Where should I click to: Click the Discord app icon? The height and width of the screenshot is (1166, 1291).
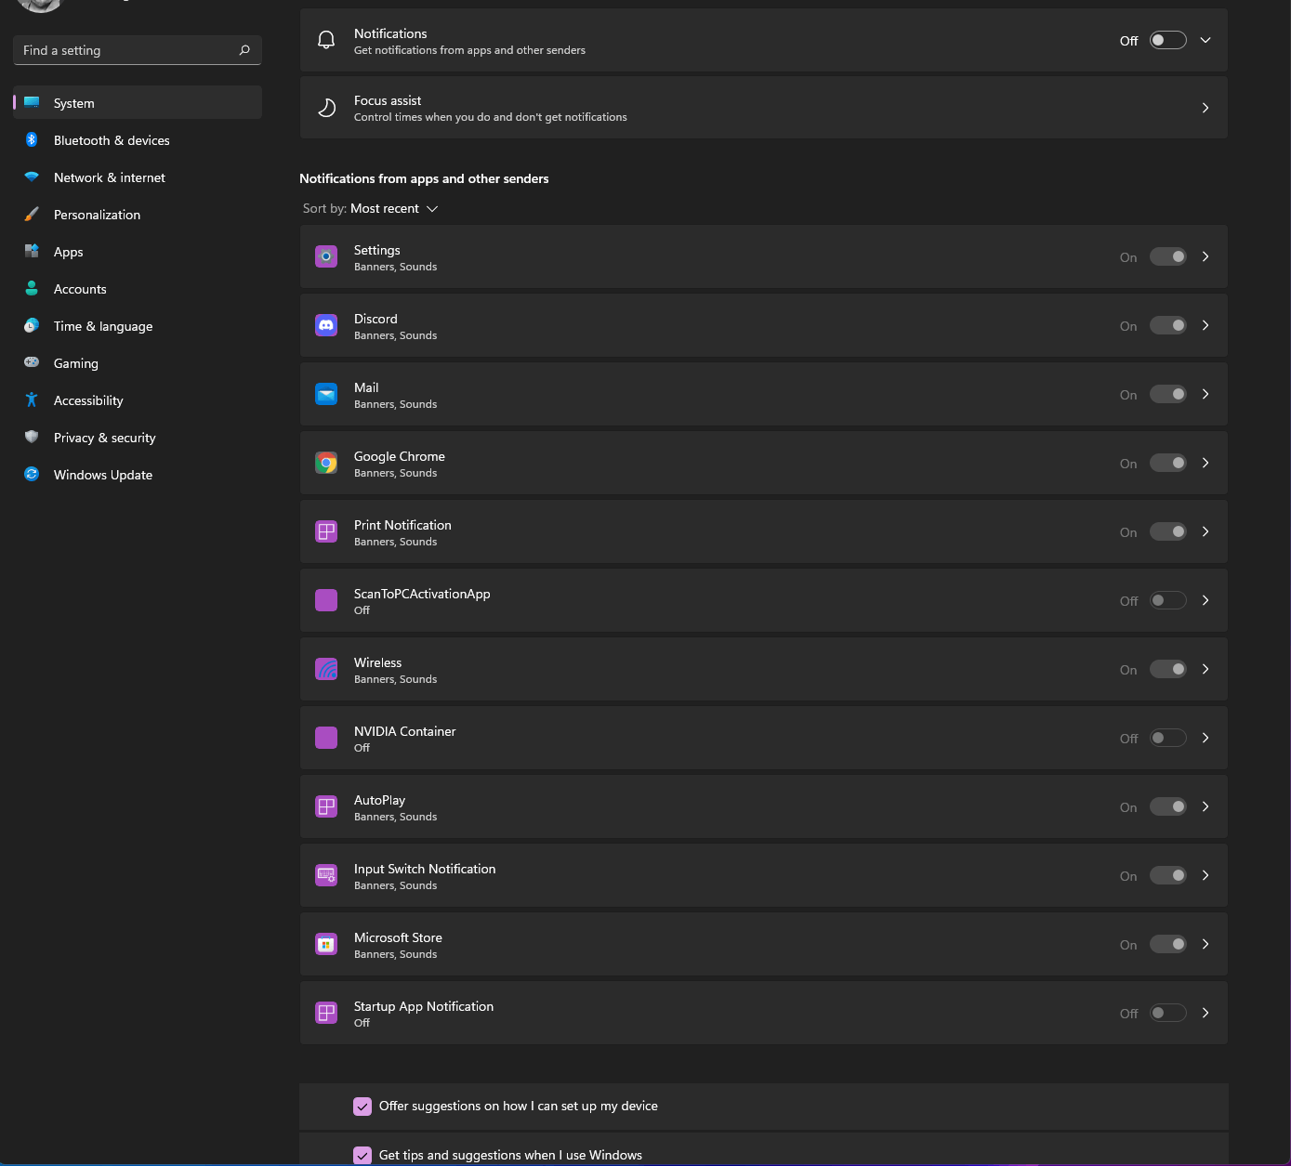(x=326, y=325)
